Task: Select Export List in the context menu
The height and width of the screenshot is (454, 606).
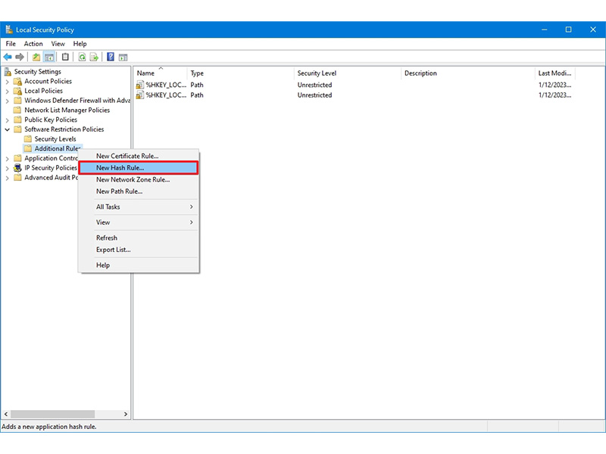Action: pos(139,250)
